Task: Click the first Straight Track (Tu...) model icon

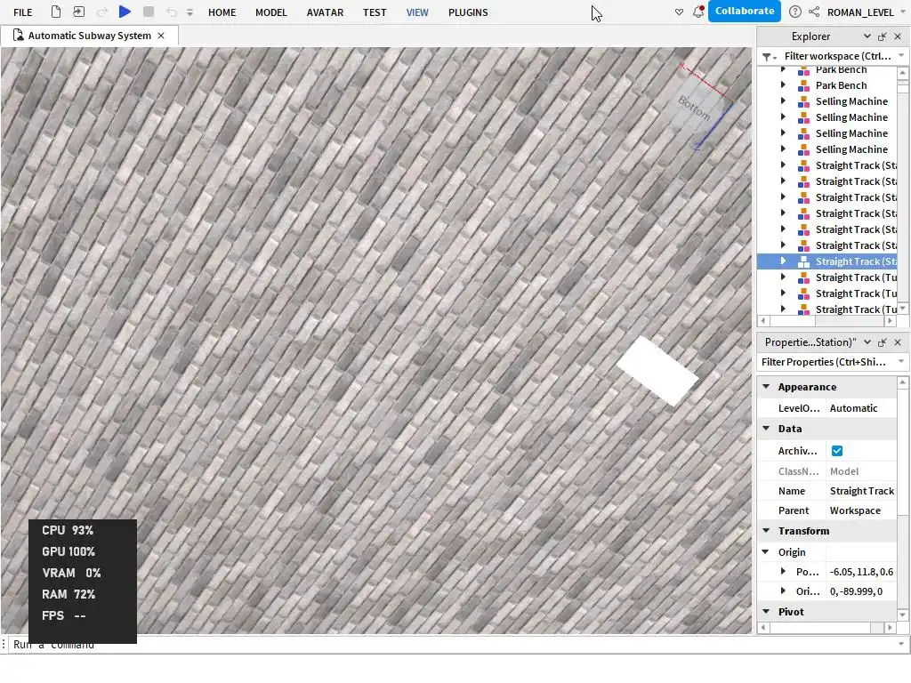Action: pos(803,277)
